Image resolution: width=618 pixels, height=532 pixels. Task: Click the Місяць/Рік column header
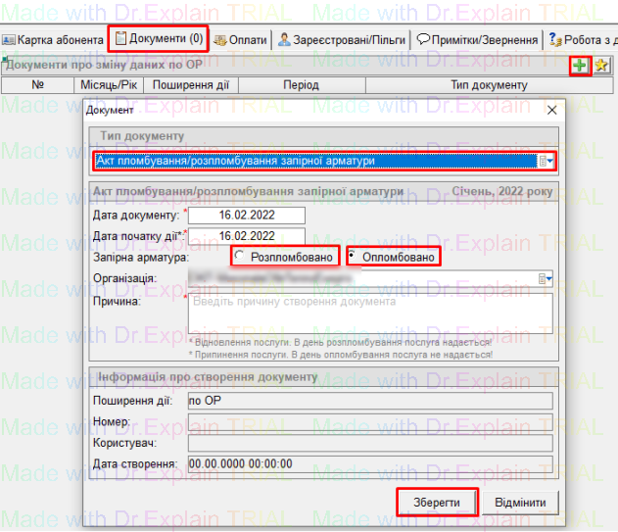pos(109,85)
